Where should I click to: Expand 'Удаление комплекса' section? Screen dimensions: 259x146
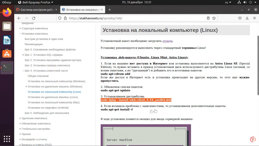(x=20, y=118)
